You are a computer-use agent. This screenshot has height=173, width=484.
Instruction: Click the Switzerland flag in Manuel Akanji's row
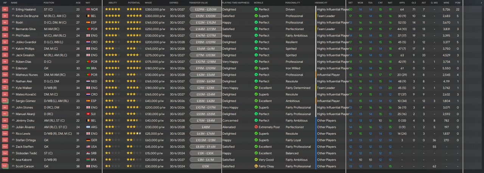point(88,114)
